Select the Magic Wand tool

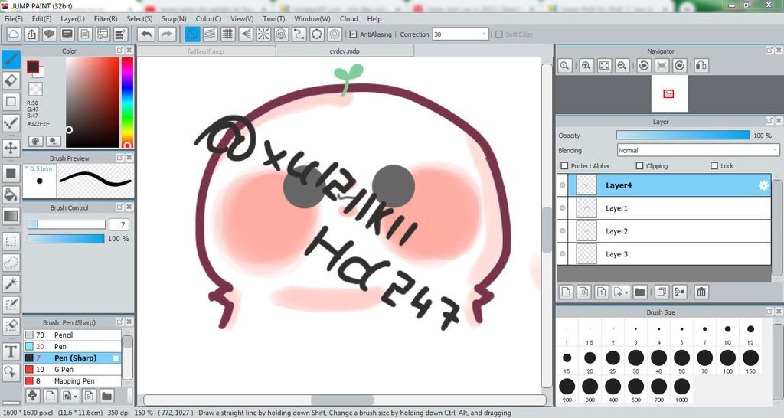11,284
